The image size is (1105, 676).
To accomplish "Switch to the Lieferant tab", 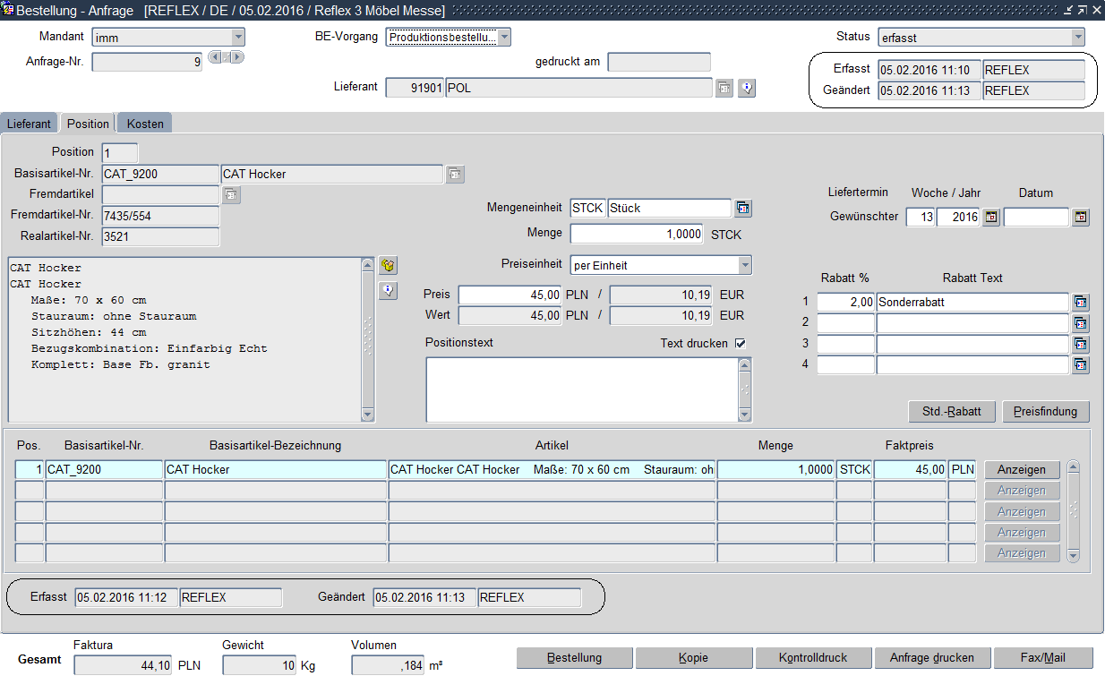I will pos(30,124).
